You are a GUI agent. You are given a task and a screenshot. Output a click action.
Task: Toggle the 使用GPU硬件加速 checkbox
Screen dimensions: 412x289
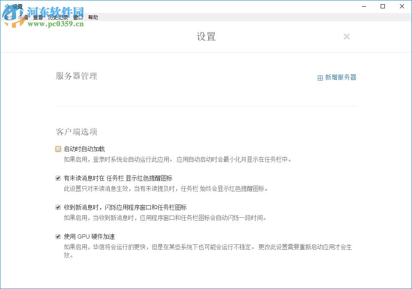58,236
